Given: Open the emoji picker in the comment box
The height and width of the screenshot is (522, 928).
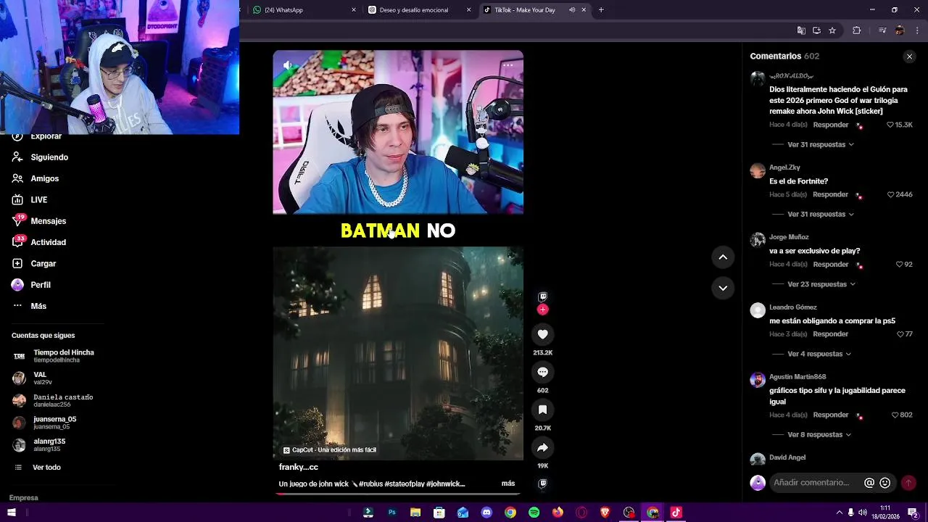Looking at the screenshot, I should (884, 483).
